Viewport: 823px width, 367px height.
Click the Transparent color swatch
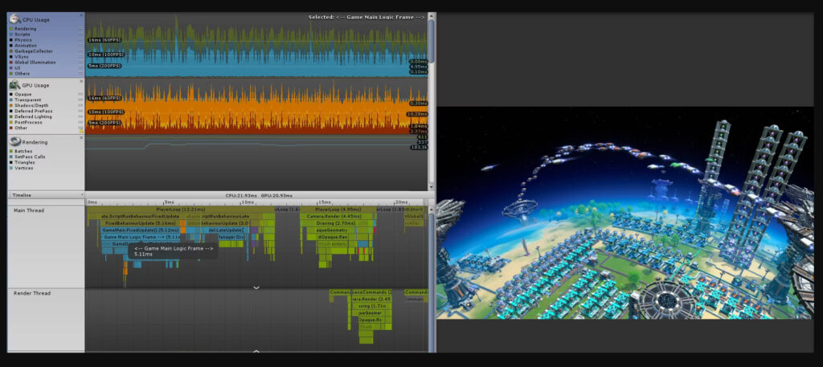tap(11, 100)
